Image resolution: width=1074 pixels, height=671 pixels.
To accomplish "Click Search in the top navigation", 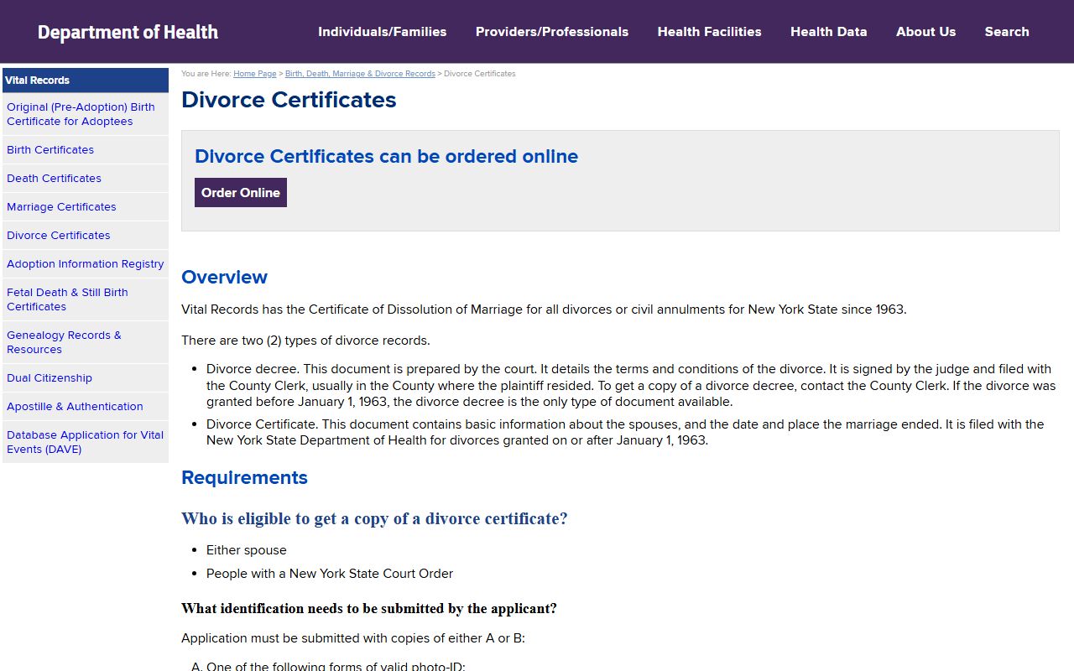I will click(1007, 32).
